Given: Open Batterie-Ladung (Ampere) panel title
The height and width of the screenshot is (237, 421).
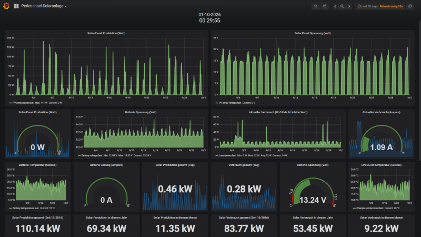Looking at the screenshot, I should pyautogui.click(x=106, y=165).
